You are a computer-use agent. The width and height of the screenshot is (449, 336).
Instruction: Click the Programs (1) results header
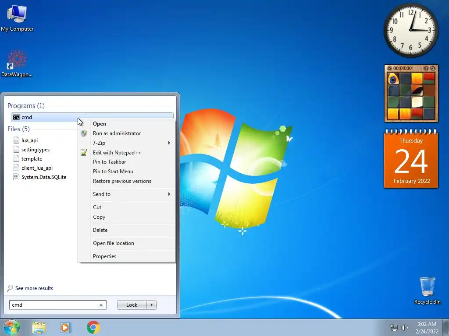[26, 106]
